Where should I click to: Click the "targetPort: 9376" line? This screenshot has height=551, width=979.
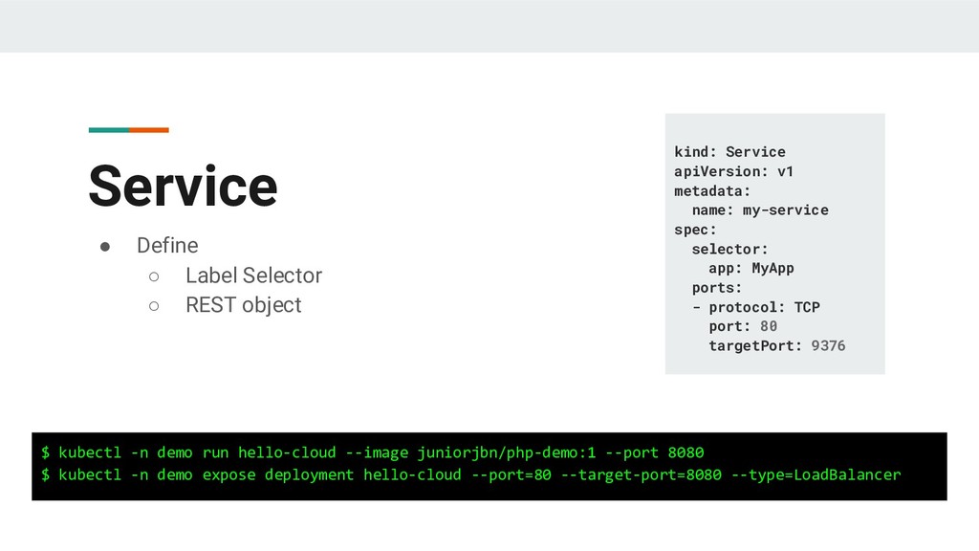pyautogui.click(x=776, y=345)
